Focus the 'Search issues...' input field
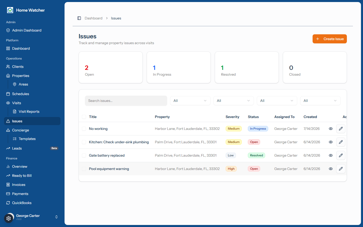Screen dimensions: 363x227 pos(126,101)
